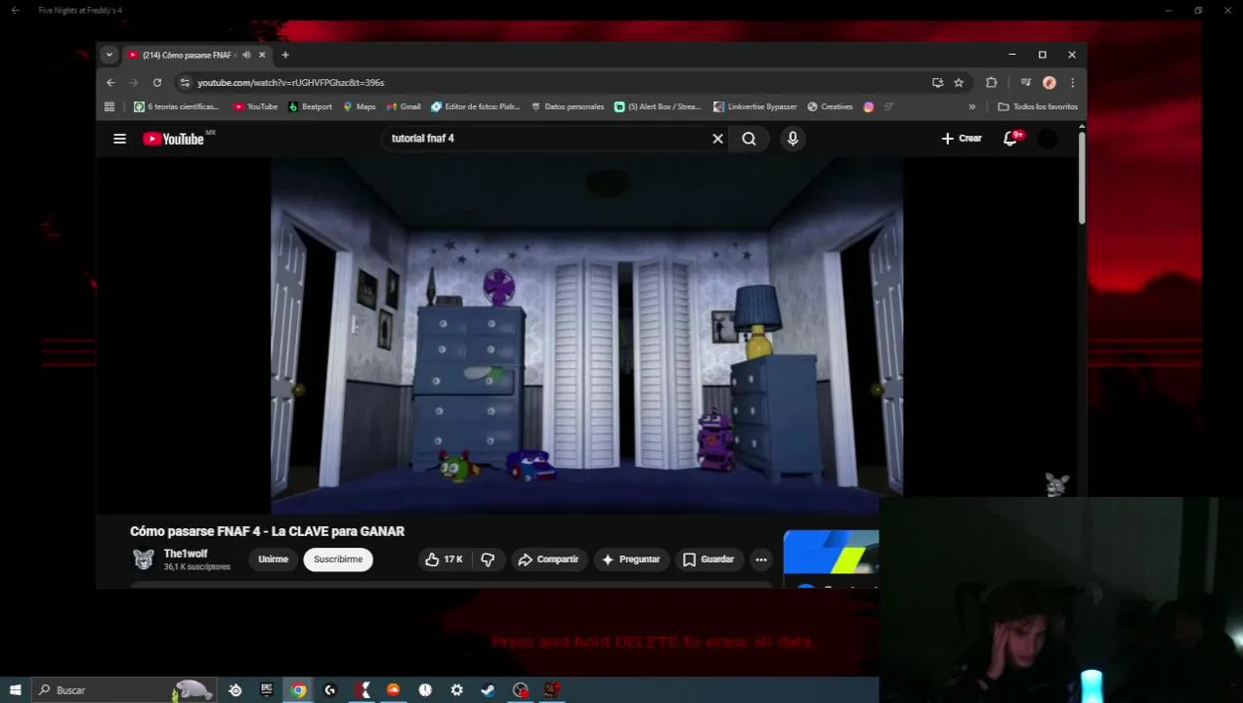Click inside the FNAF 4 video player
Viewport: 1243px width, 703px height.
pos(586,335)
